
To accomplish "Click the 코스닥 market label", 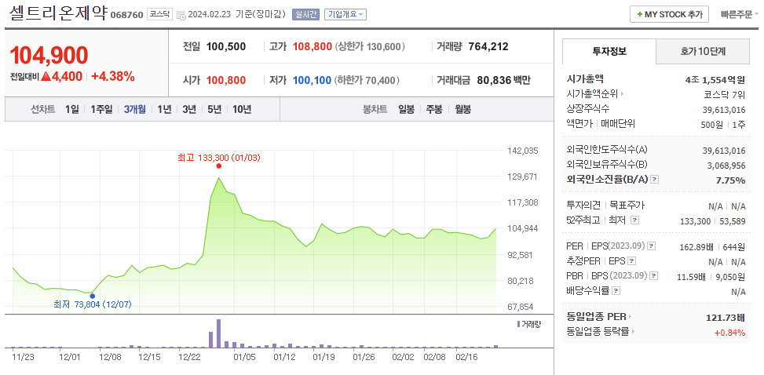I will [x=160, y=15].
